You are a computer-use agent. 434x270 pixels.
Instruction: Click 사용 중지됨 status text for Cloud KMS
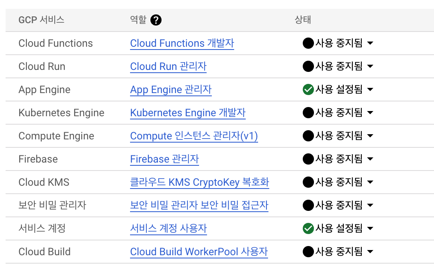click(339, 182)
